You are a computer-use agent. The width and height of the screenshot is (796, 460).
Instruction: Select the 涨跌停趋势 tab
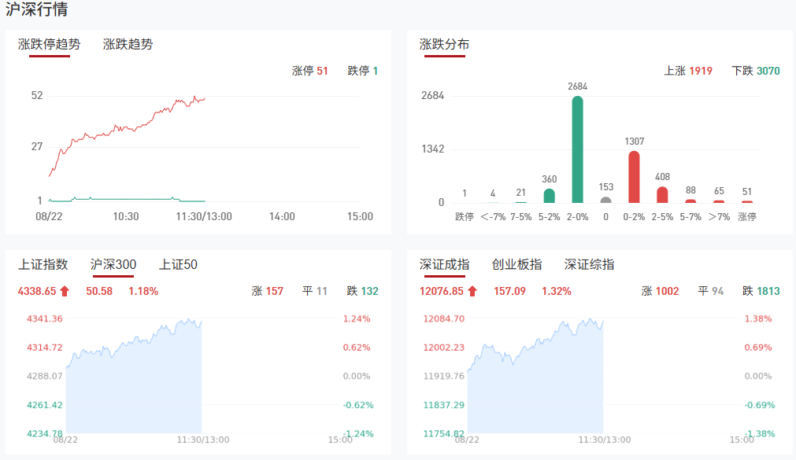[x=49, y=45]
